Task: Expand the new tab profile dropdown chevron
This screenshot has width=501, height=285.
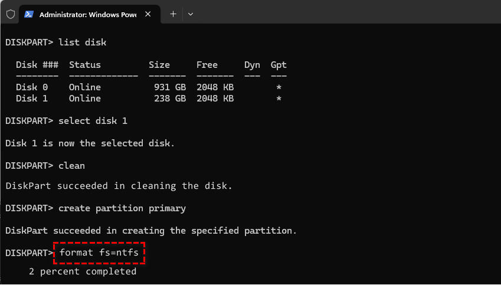Action: click(190, 14)
